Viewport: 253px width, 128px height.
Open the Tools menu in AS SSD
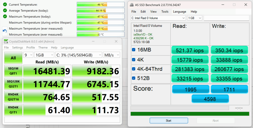tap(165, 12)
